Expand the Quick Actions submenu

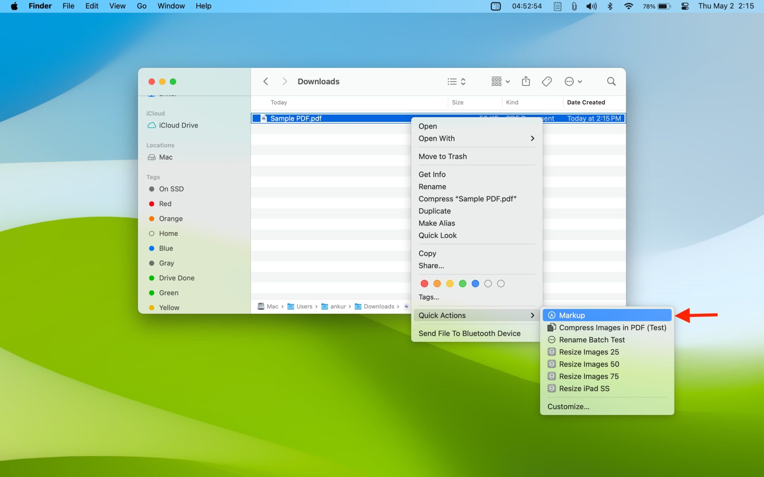(x=476, y=315)
